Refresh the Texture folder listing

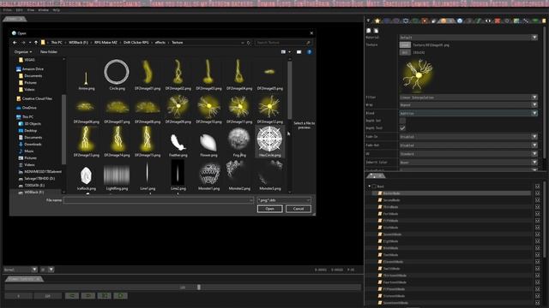[x=249, y=43]
